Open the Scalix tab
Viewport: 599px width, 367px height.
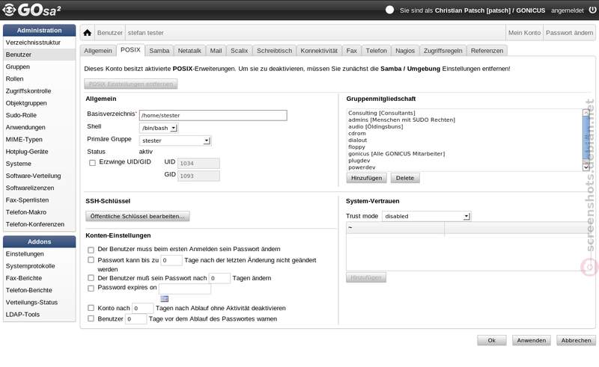[239, 51]
